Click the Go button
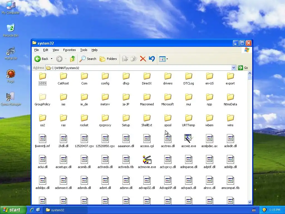This screenshot has height=214, width=285. (243, 68)
